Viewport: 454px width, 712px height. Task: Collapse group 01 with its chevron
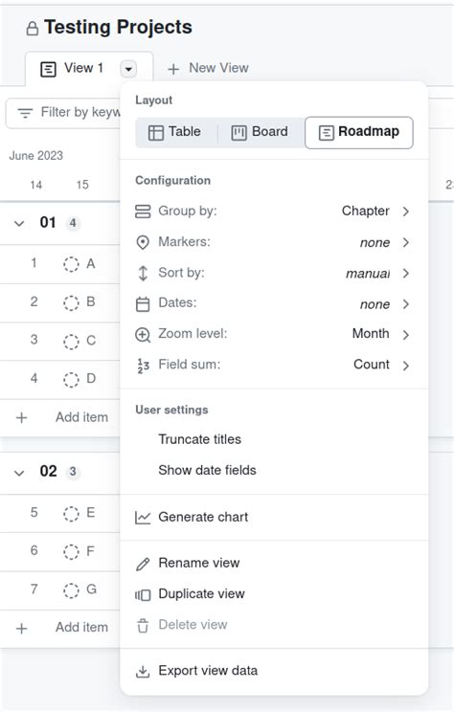coord(19,223)
